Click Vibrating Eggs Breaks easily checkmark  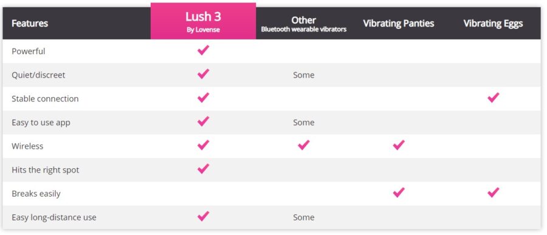494,192
